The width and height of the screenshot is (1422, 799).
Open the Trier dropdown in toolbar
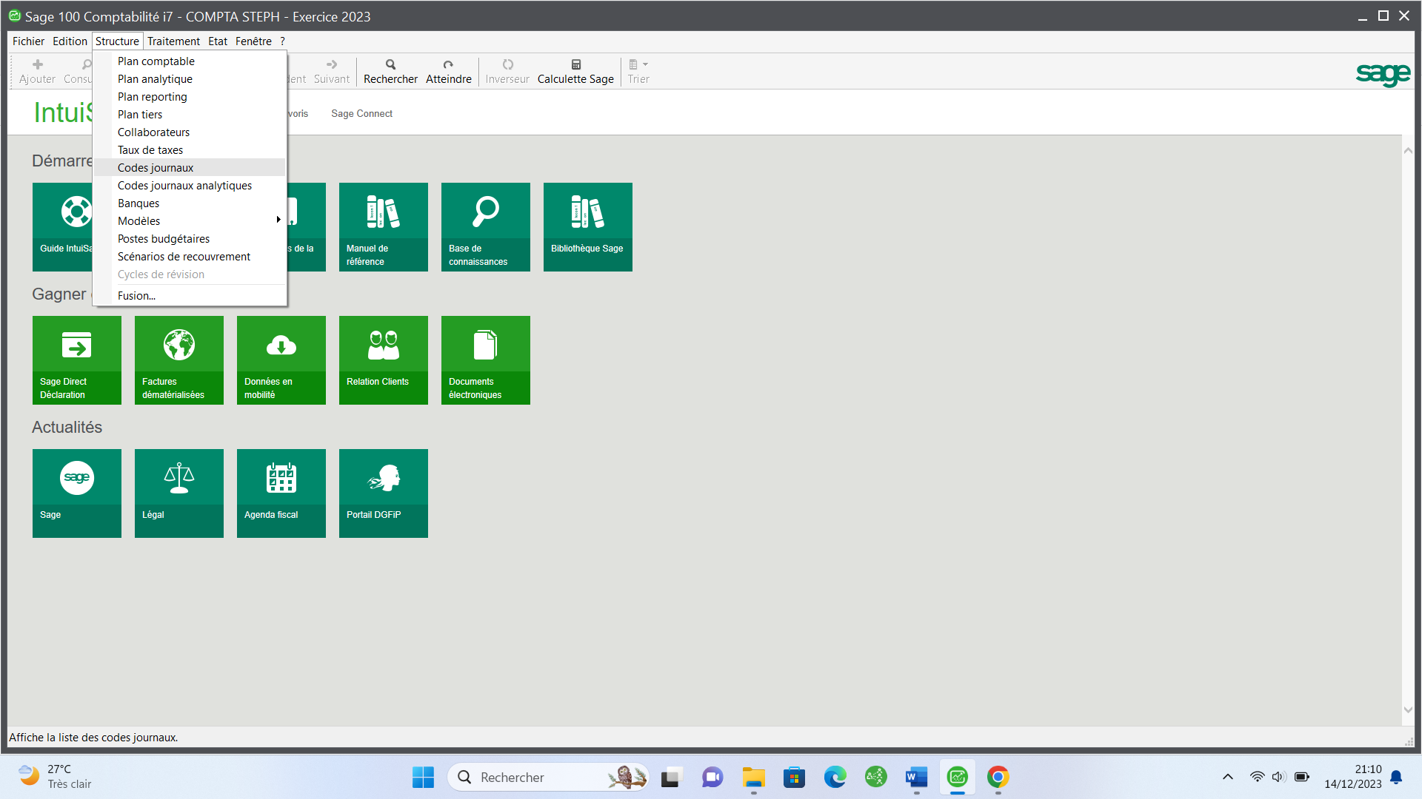pos(638,72)
